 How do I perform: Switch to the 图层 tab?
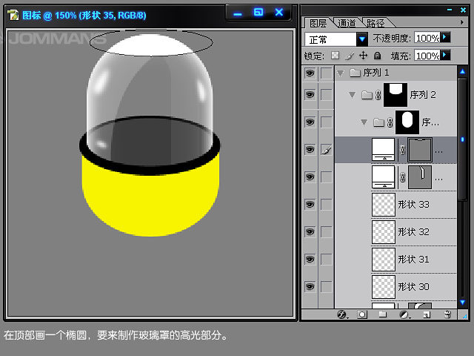coord(318,23)
